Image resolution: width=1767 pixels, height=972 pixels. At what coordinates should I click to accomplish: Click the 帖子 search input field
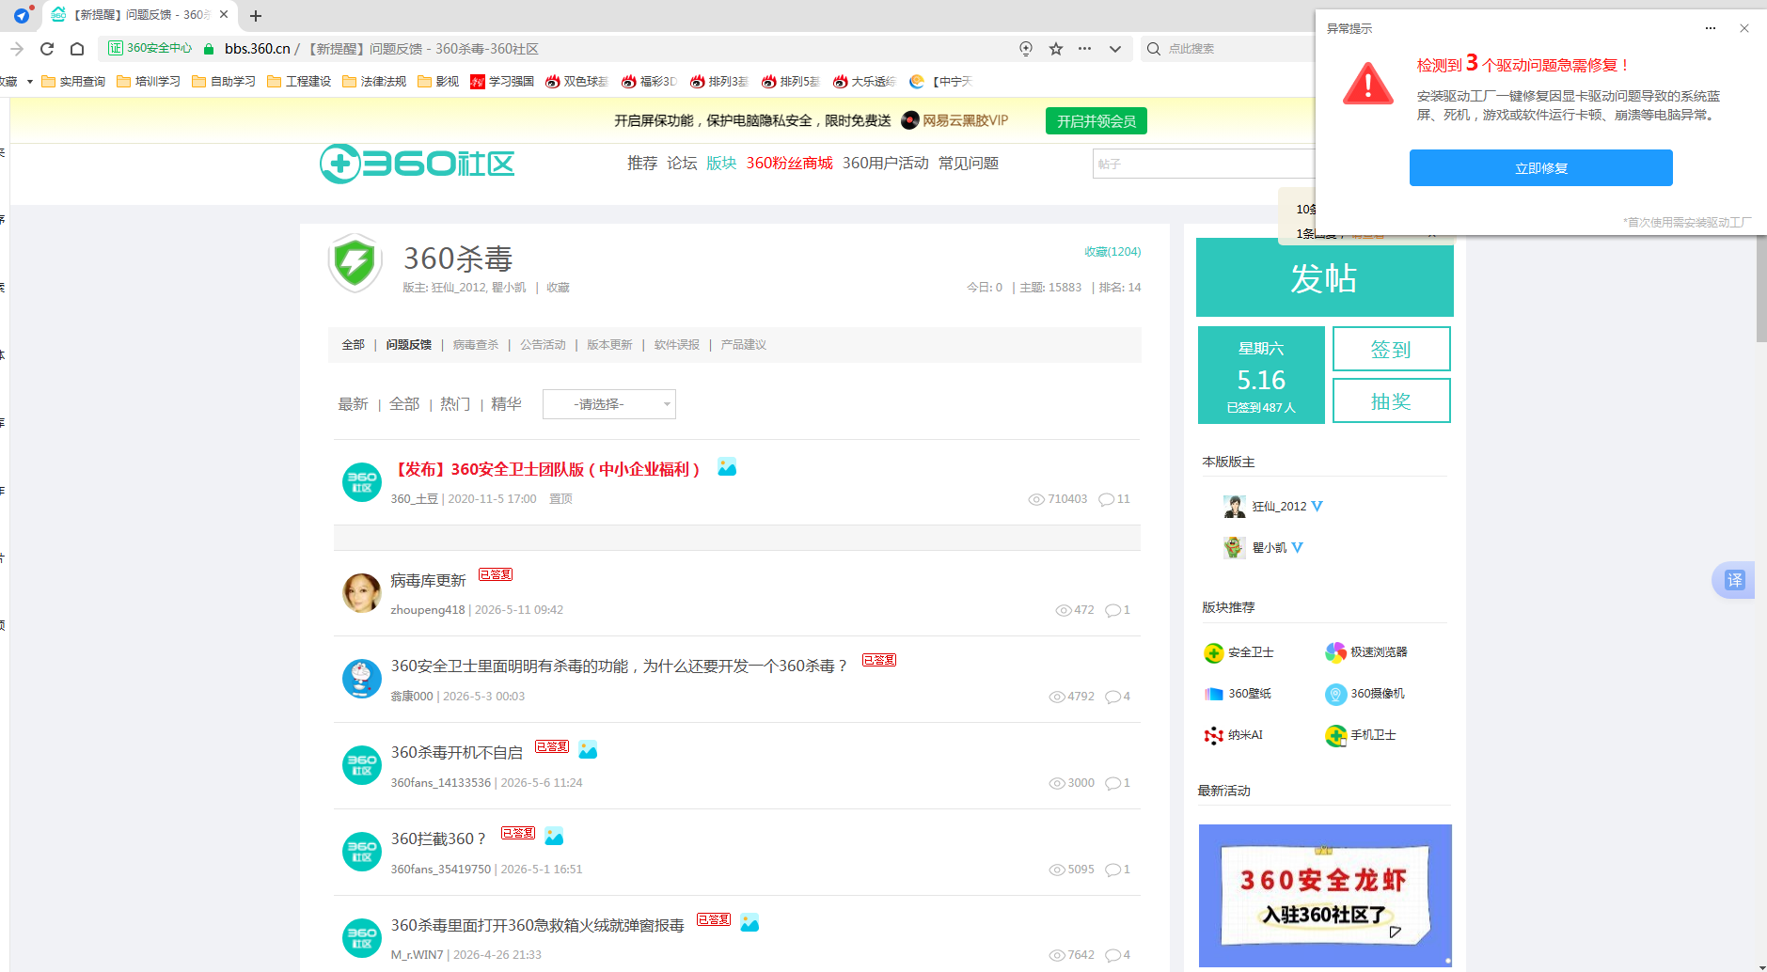click(x=1204, y=164)
